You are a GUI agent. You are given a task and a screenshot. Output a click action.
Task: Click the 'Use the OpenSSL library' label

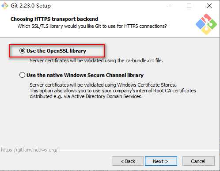point(56,51)
